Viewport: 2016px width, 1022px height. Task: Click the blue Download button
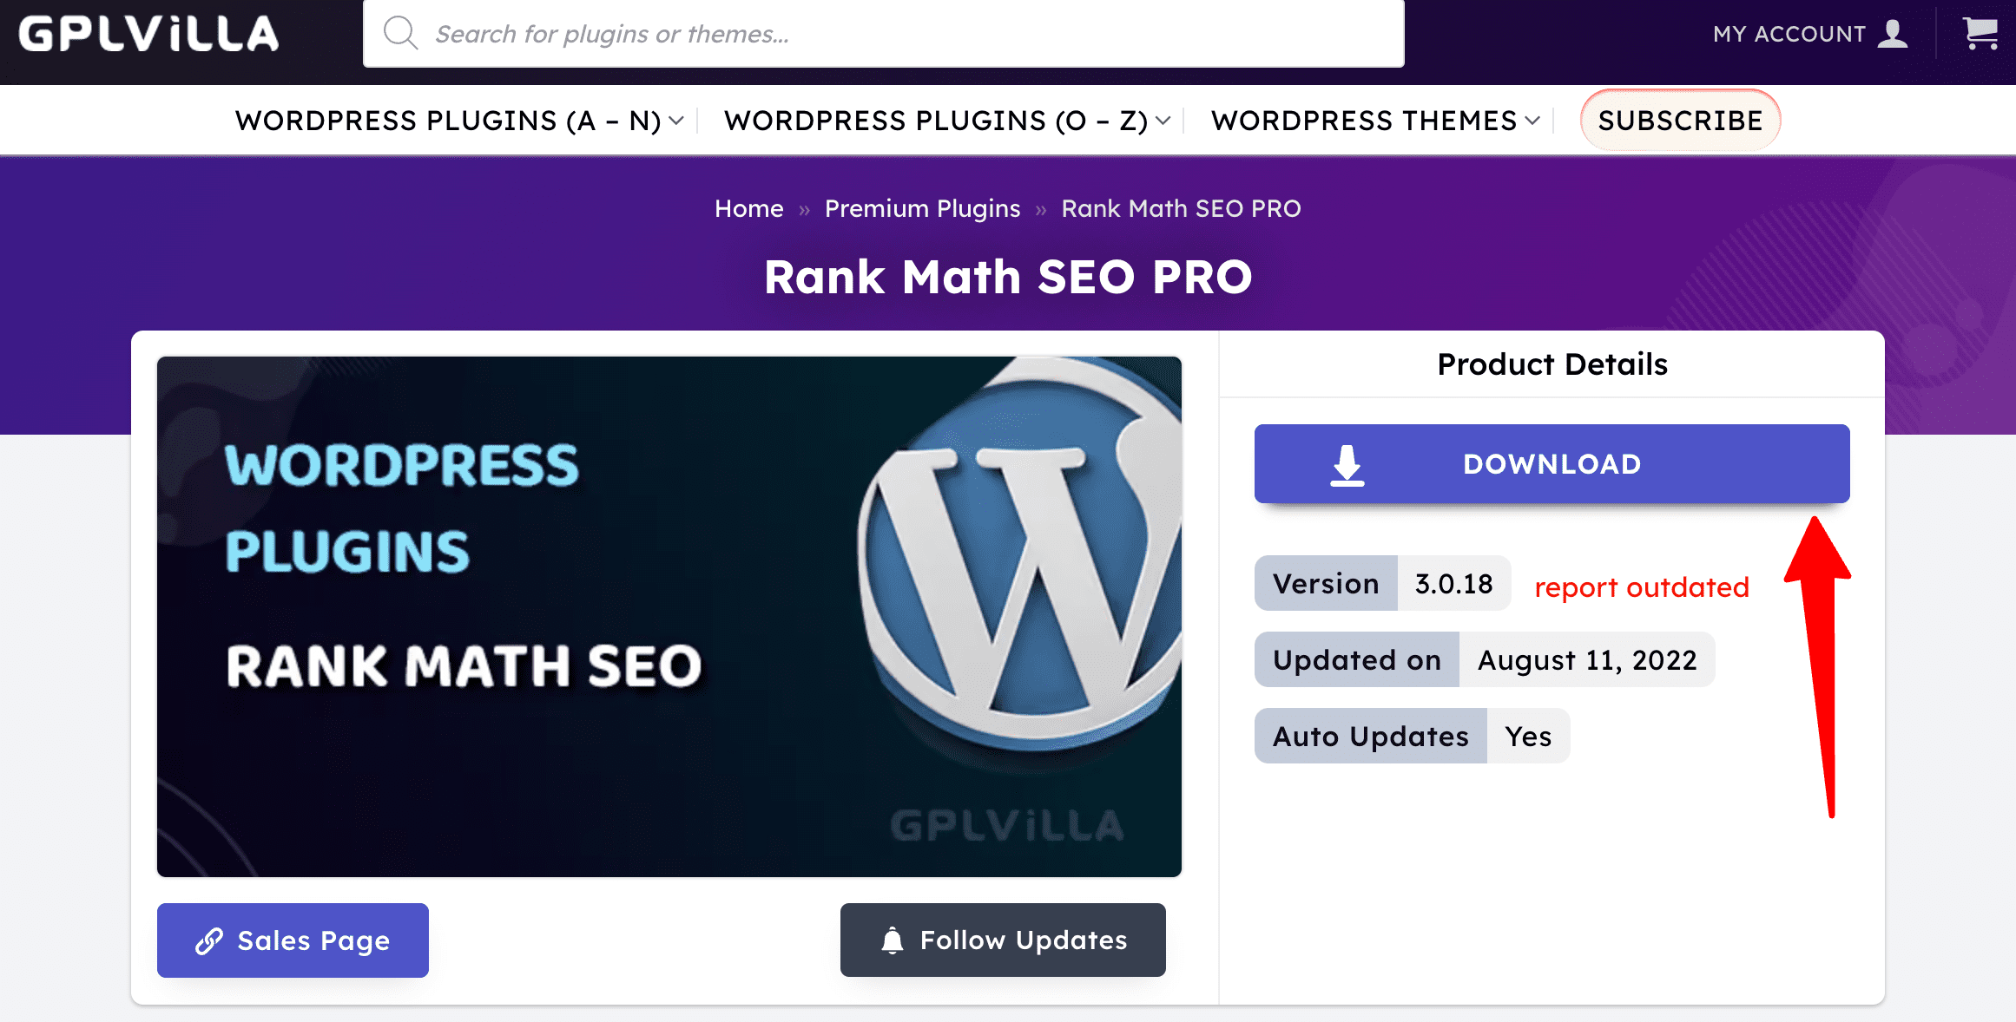pos(1552,464)
